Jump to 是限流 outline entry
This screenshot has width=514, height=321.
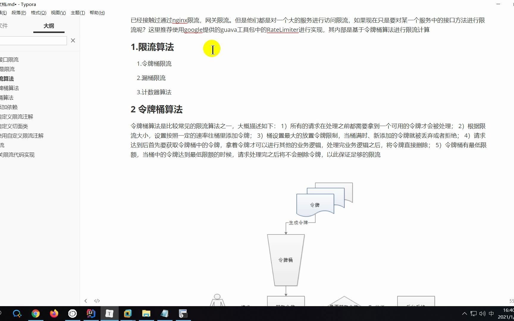click(x=7, y=69)
